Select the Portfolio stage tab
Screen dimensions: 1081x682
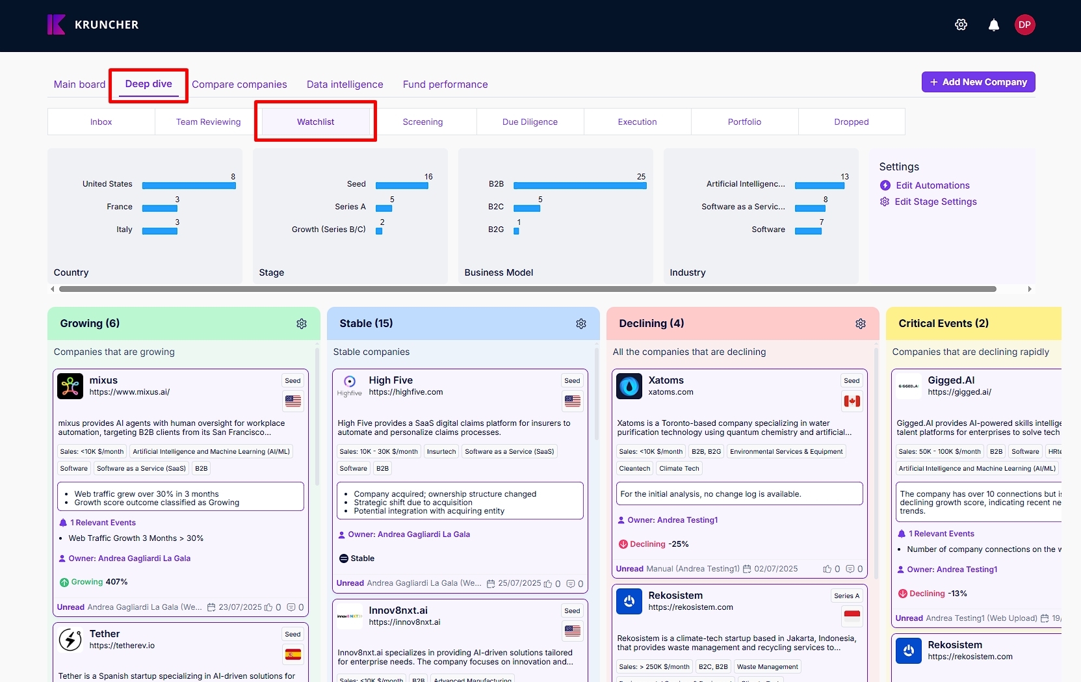(x=745, y=122)
